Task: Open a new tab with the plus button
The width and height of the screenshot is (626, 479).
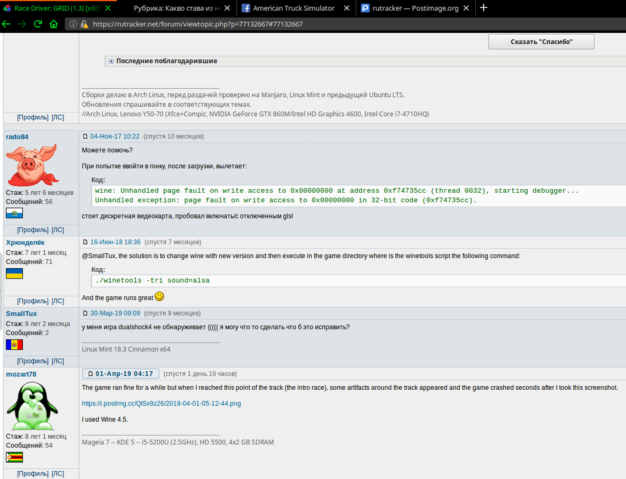Action: click(x=484, y=8)
